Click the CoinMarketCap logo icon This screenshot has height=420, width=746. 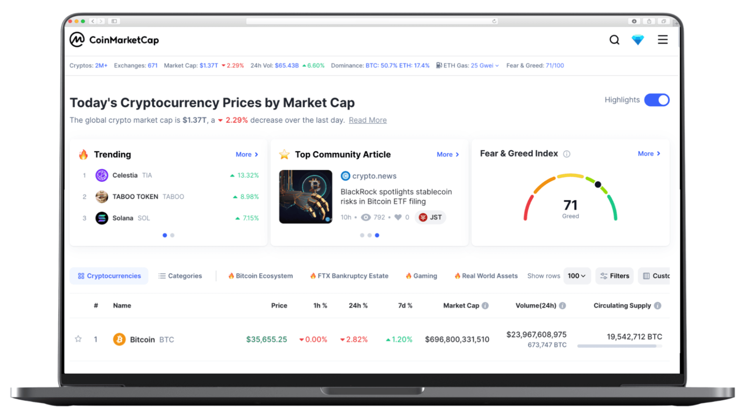[x=77, y=40]
